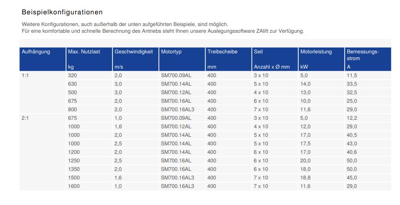Click the Geschwindigkeit header cell
Screen dimensions: 400x205
click(135, 59)
